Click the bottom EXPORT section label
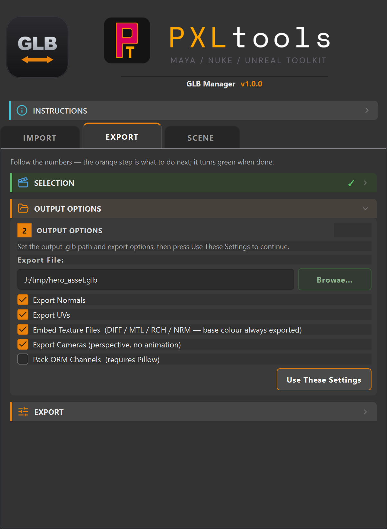This screenshot has height=529, width=387. pos(49,412)
